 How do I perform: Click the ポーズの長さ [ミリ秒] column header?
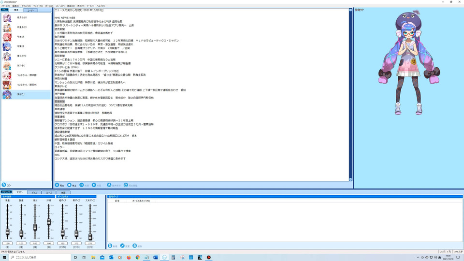141,201
